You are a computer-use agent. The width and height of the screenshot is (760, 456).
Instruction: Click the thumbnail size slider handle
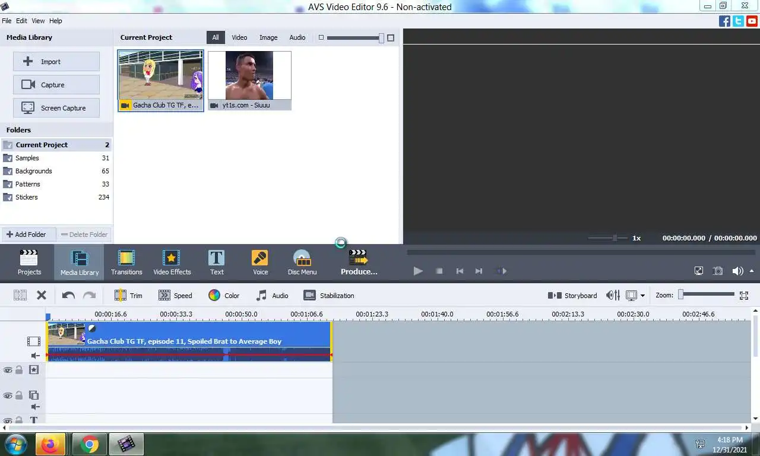tap(382, 38)
